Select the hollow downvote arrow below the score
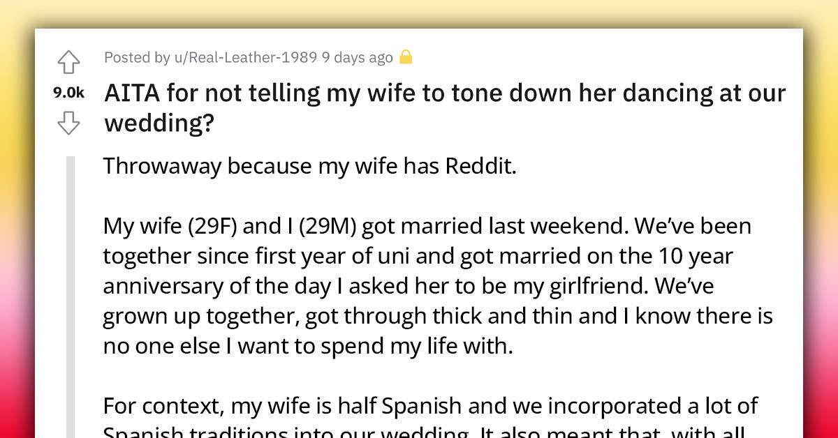 click(x=68, y=123)
